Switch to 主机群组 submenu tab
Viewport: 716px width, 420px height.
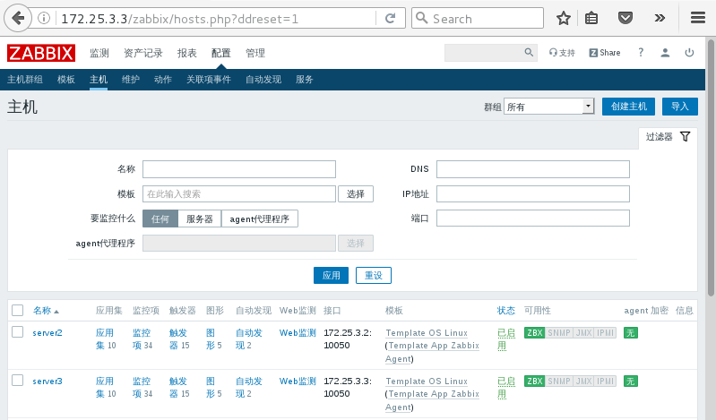(25, 80)
